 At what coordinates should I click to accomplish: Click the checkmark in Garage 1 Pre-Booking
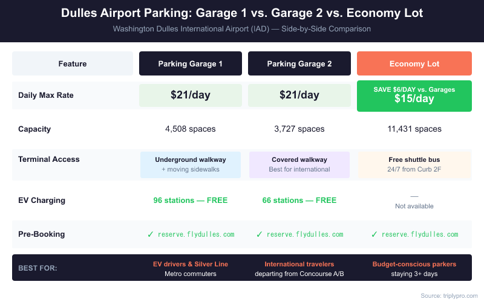[x=151, y=234]
